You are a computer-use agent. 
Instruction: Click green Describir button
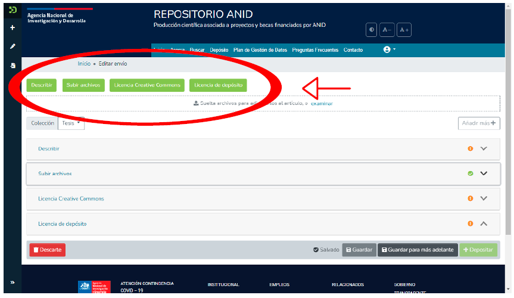click(x=42, y=85)
